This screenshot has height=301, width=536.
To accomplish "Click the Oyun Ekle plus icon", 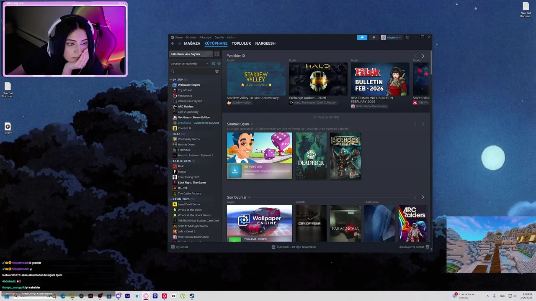I will coord(173,247).
